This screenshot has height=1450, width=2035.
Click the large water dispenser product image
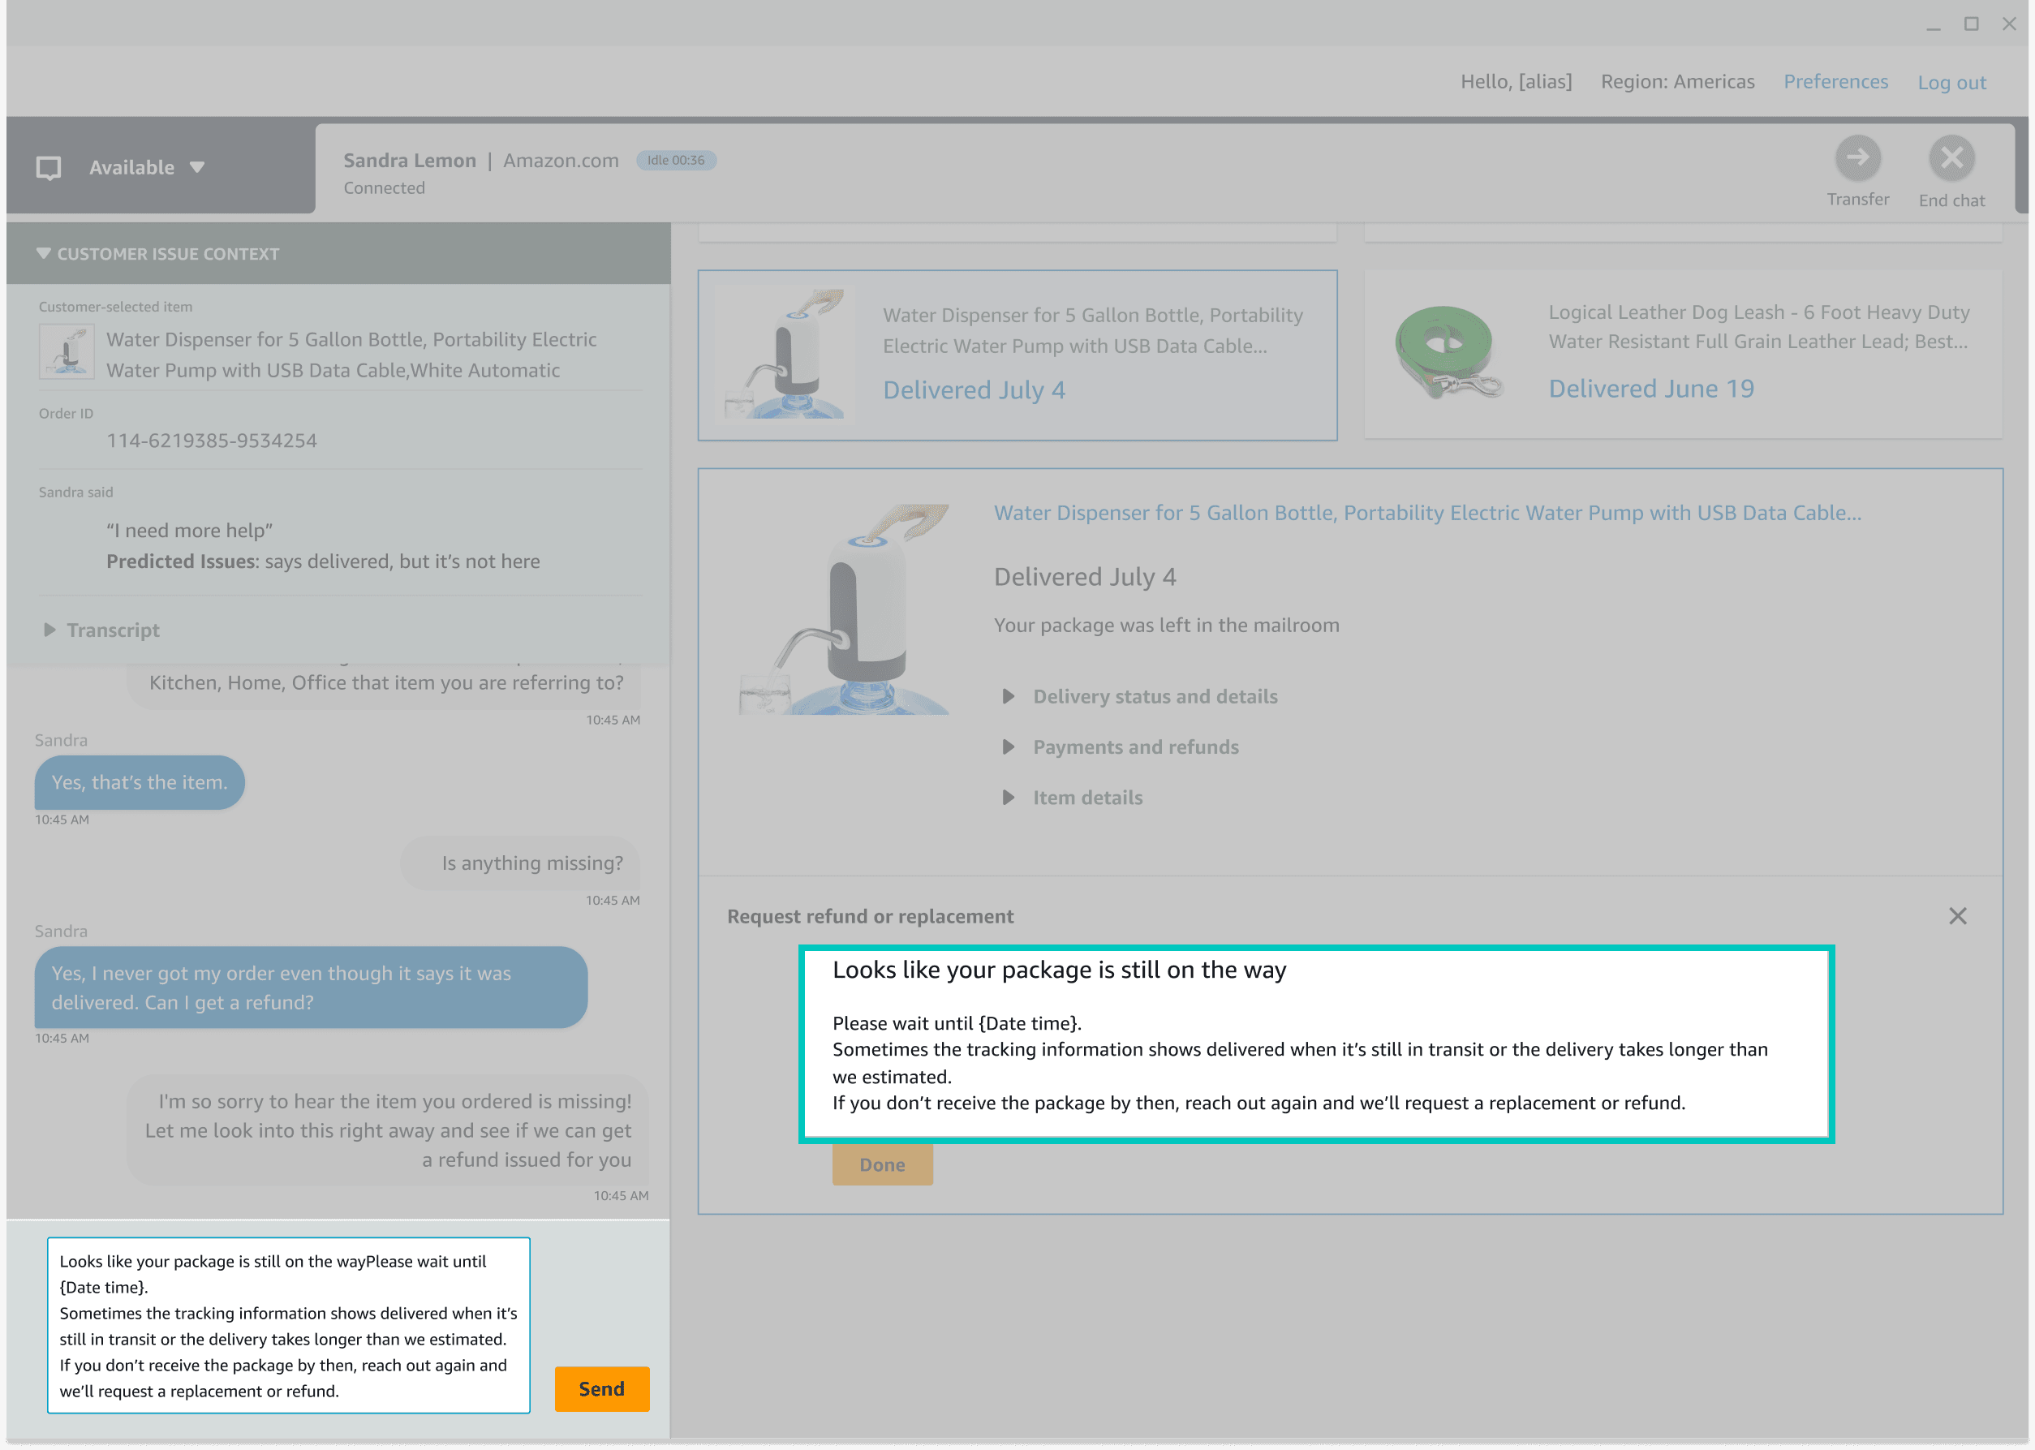pos(844,609)
